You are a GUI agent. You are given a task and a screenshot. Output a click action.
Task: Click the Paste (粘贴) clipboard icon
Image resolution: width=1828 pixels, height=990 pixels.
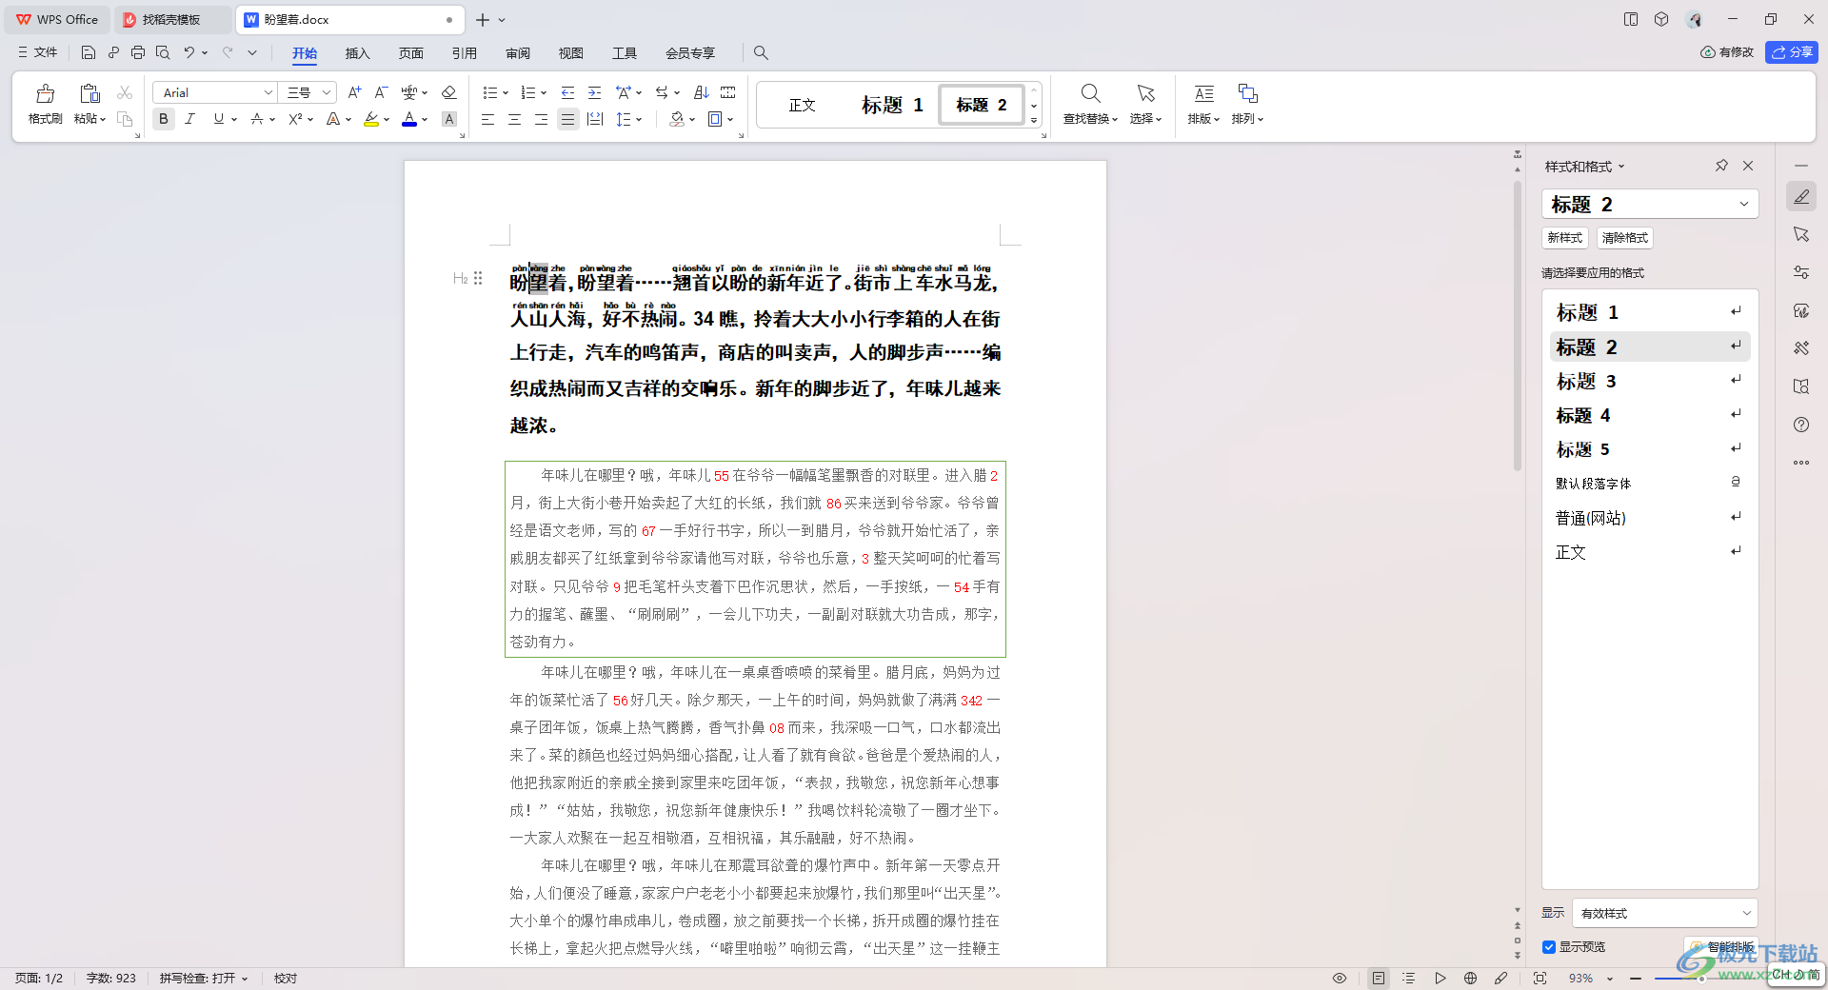point(89,93)
